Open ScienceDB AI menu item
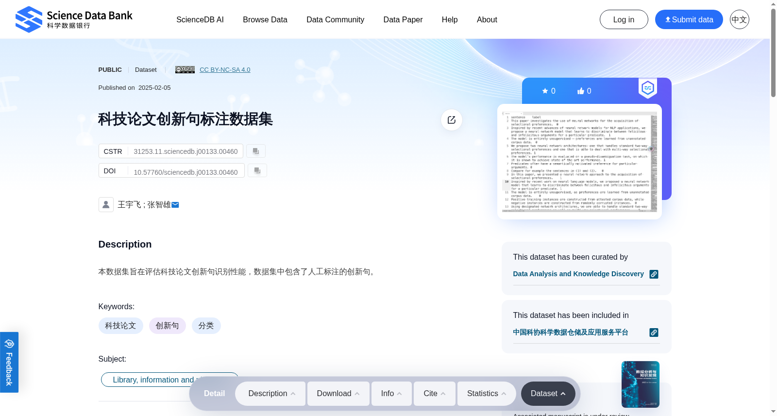The image size is (777, 416). pyautogui.click(x=200, y=19)
